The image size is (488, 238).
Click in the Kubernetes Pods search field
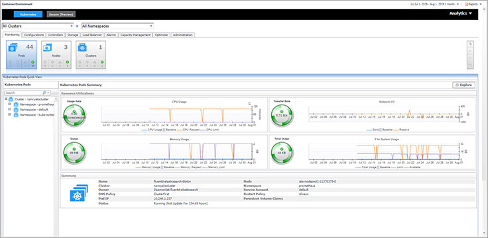(x=23, y=93)
